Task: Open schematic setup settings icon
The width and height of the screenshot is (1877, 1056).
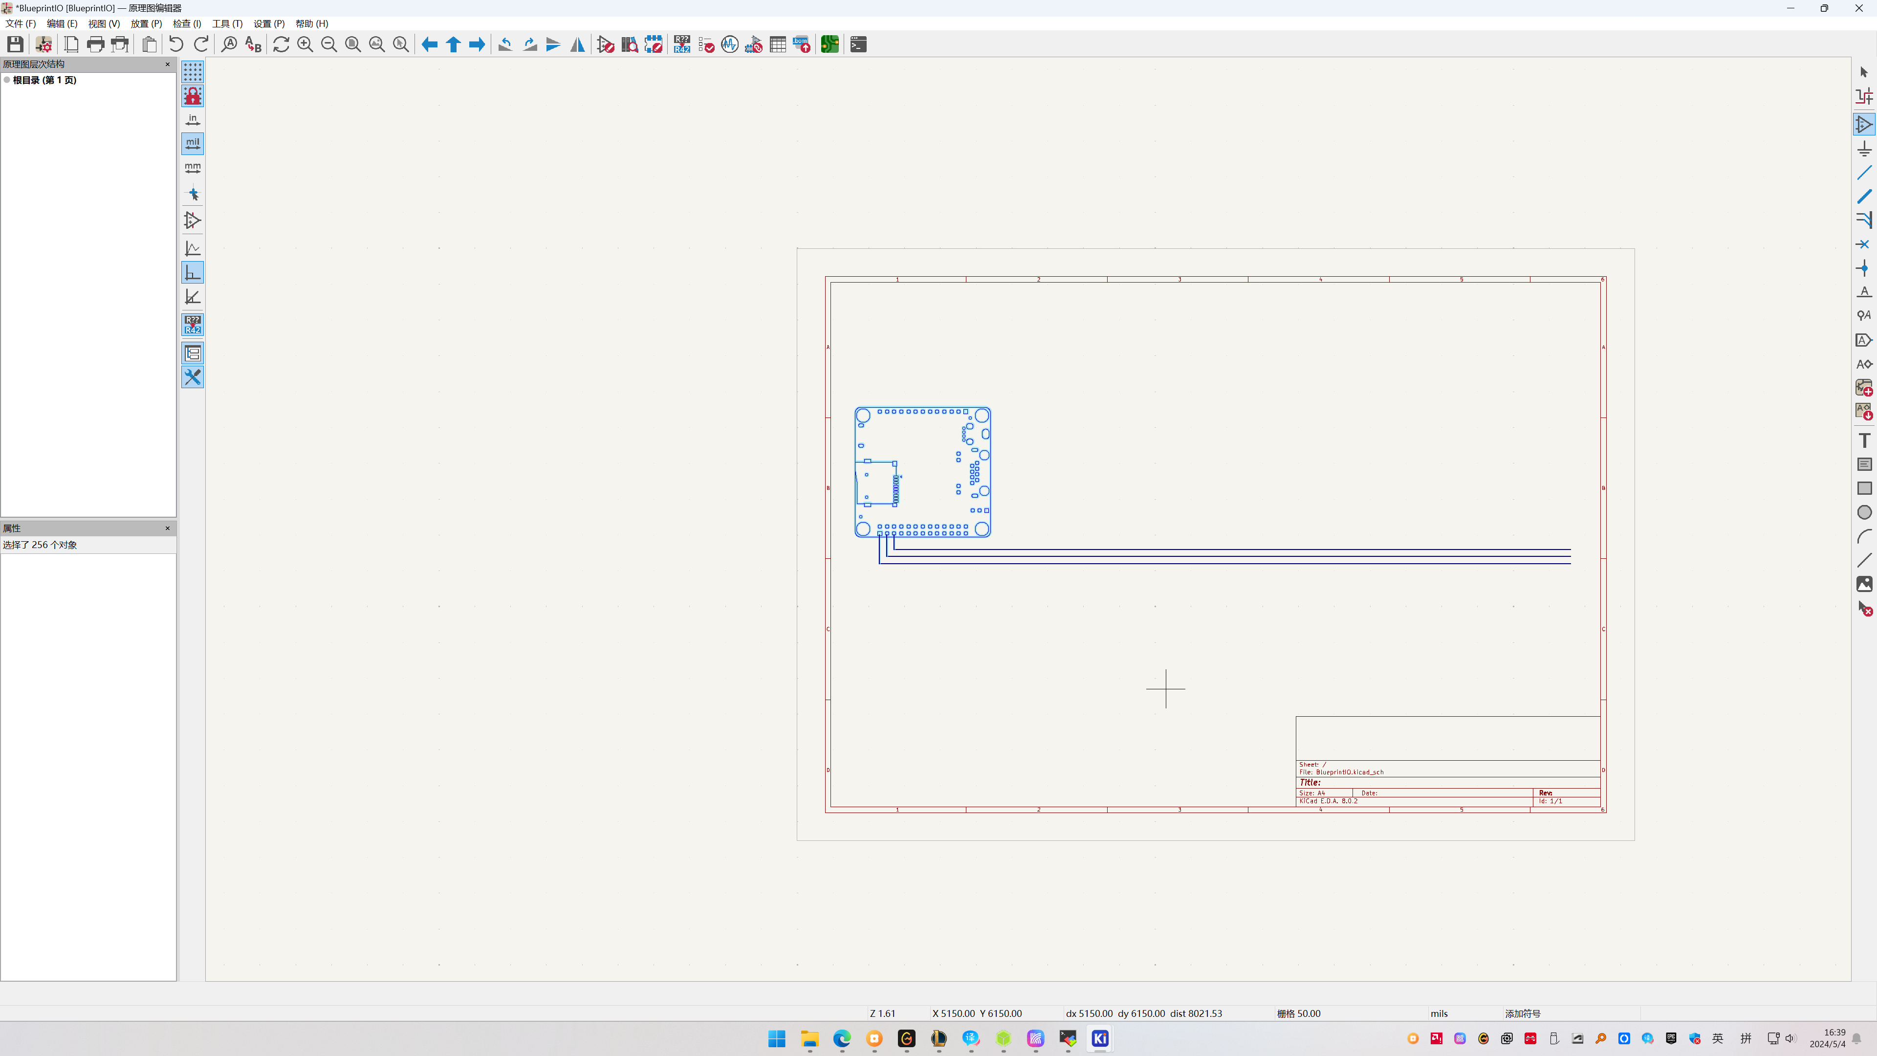Action: click(44, 44)
